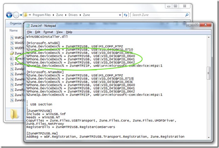Click the RegisterDlls = ZuneMTPZUSB.RegisterComServers line
The width and height of the screenshot is (219, 148).
71,127
